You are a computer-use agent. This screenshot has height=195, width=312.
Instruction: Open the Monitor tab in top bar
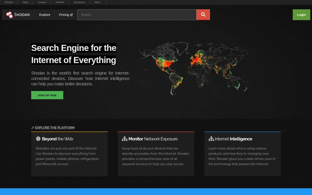click(x=60, y=2)
